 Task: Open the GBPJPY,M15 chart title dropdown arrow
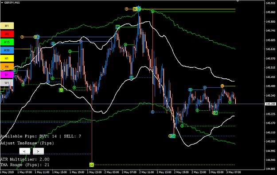coord(2,3)
